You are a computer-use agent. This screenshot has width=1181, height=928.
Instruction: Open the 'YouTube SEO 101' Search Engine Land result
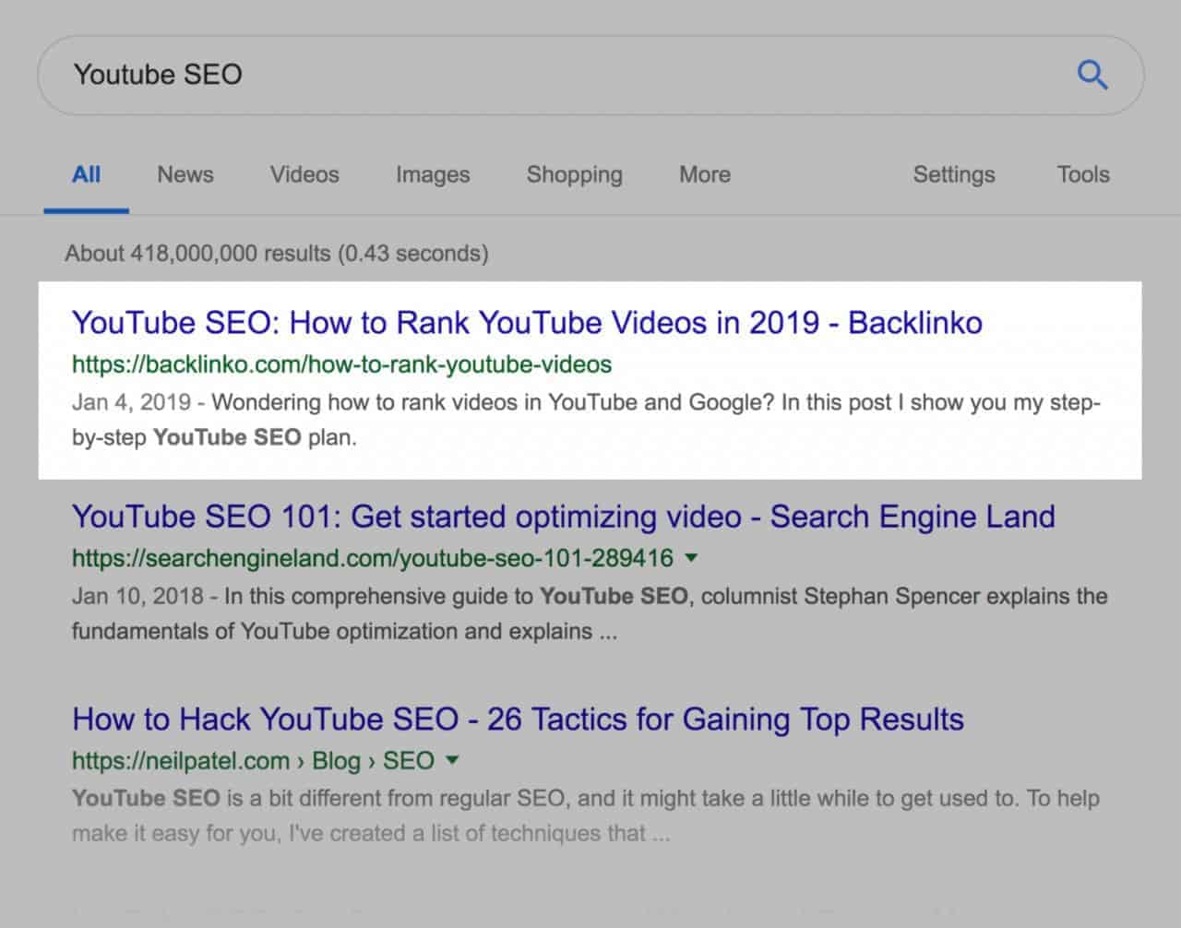(563, 517)
